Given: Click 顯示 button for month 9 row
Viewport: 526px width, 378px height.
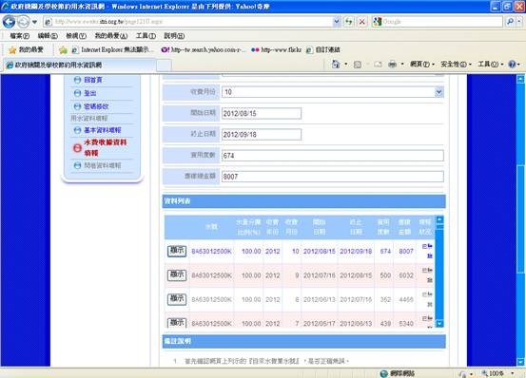Looking at the screenshot, I should tap(177, 275).
